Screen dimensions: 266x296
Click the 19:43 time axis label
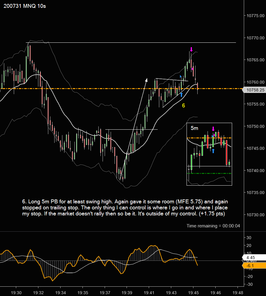[x=171, y=293]
